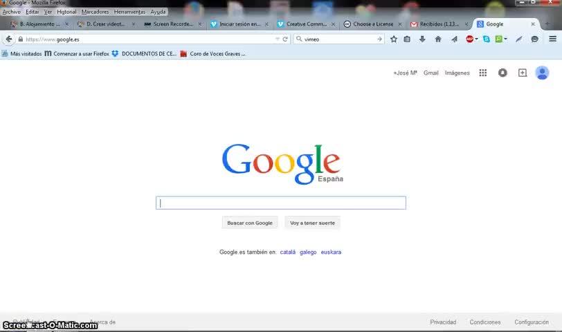This screenshot has width=562, height=332.
Task: Open Comenzar a usar Firefox bookmark
Action: tap(77, 54)
